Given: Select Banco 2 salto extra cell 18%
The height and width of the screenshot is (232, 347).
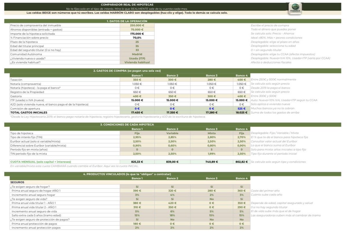Looking at the screenshot, I should (x=172, y=215).
